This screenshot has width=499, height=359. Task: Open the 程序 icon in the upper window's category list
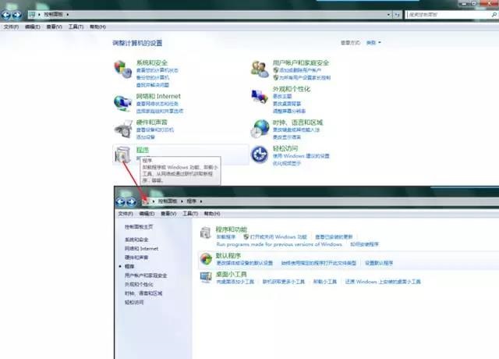[122, 155]
